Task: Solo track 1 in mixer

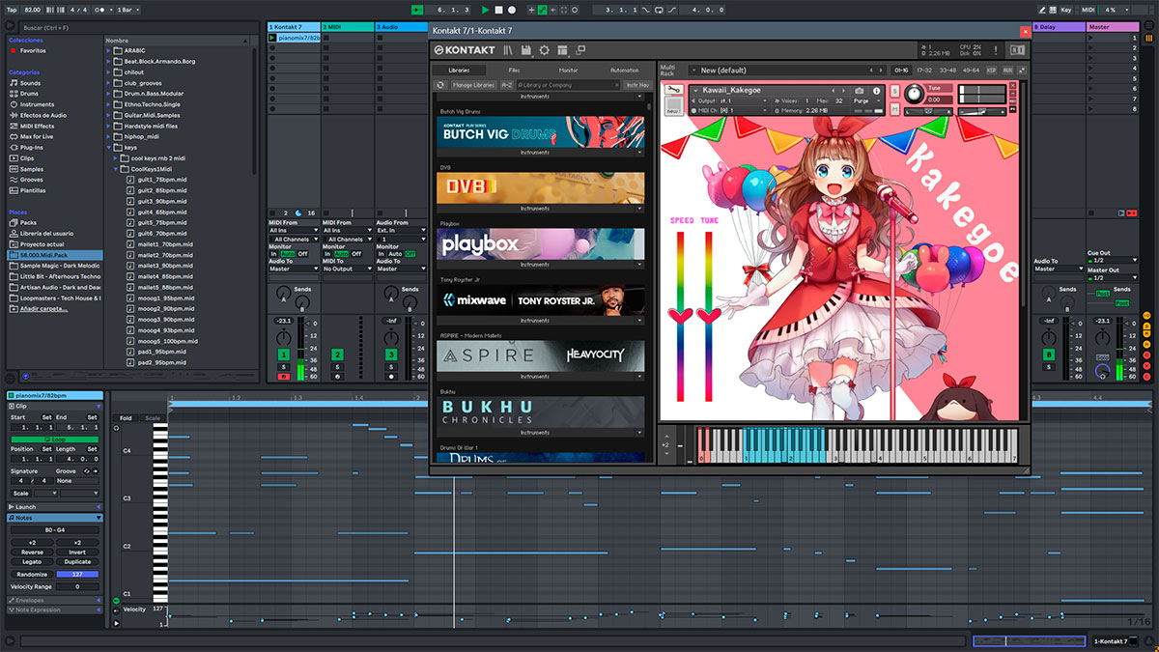Action: [x=284, y=367]
